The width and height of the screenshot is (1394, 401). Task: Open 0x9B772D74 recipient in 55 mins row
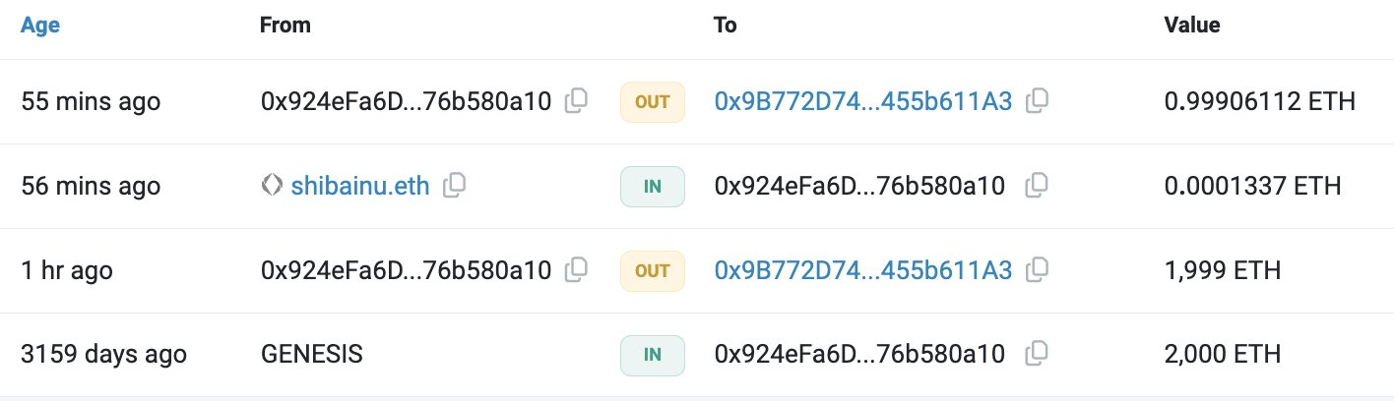[x=862, y=101]
